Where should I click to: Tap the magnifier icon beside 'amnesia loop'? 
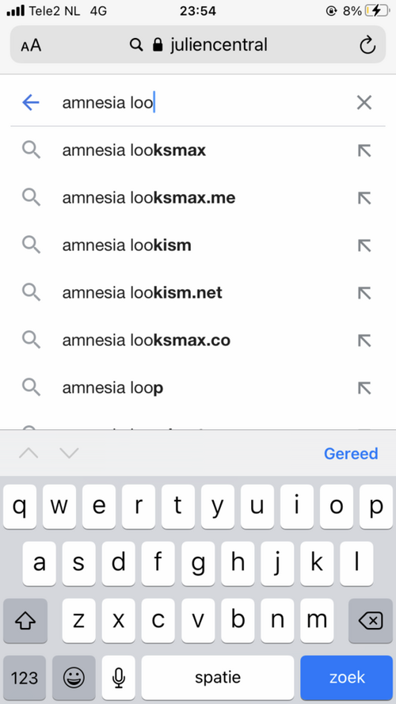31,387
